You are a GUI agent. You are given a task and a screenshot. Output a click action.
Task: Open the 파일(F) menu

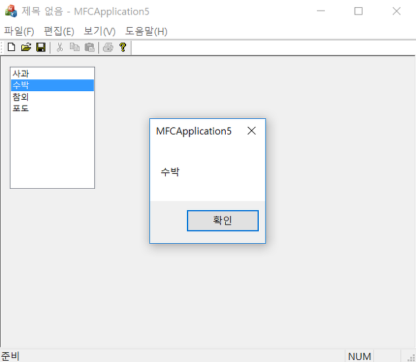(x=19, y=31)
